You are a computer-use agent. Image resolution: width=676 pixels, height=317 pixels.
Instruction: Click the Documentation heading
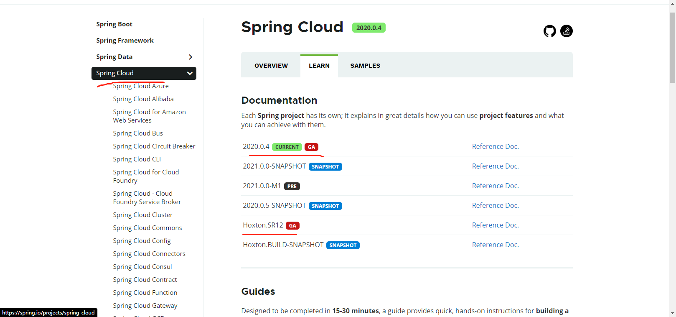point(279,100)
